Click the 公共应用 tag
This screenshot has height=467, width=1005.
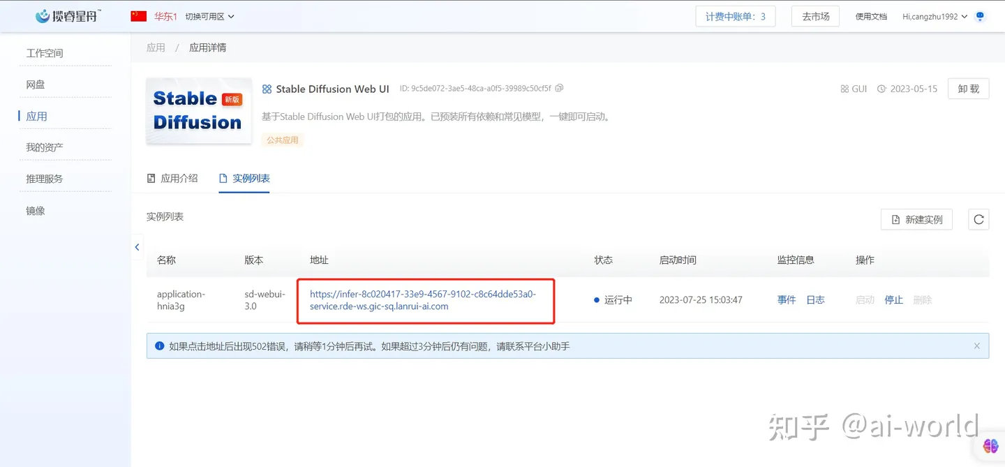(x=283, y=140)
